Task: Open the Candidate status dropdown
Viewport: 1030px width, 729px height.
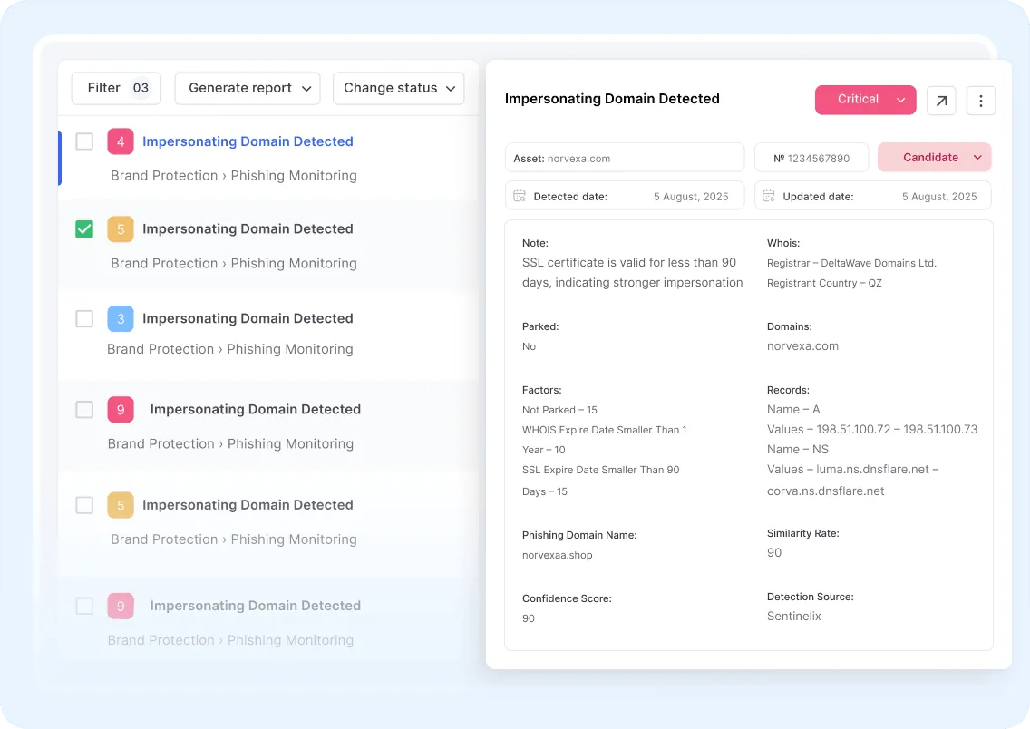Action: 934,157
